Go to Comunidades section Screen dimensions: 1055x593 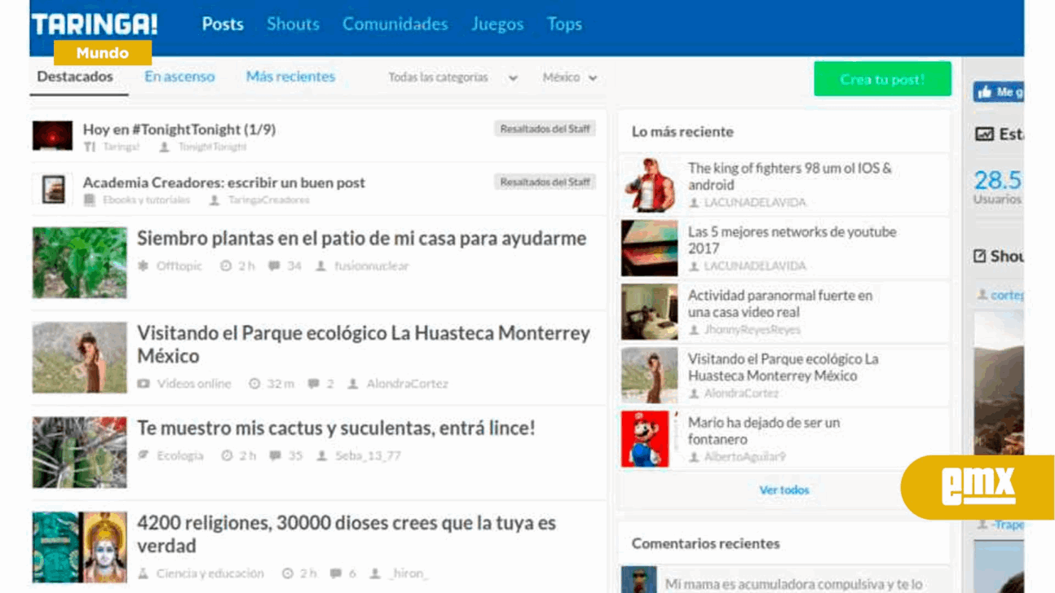click(x=395, y=24)
